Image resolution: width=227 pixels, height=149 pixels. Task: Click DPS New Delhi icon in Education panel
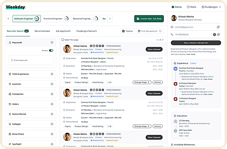click(176, 131)
